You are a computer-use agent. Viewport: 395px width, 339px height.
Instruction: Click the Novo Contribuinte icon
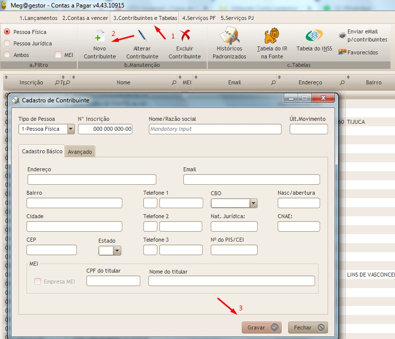click(100, 37)
